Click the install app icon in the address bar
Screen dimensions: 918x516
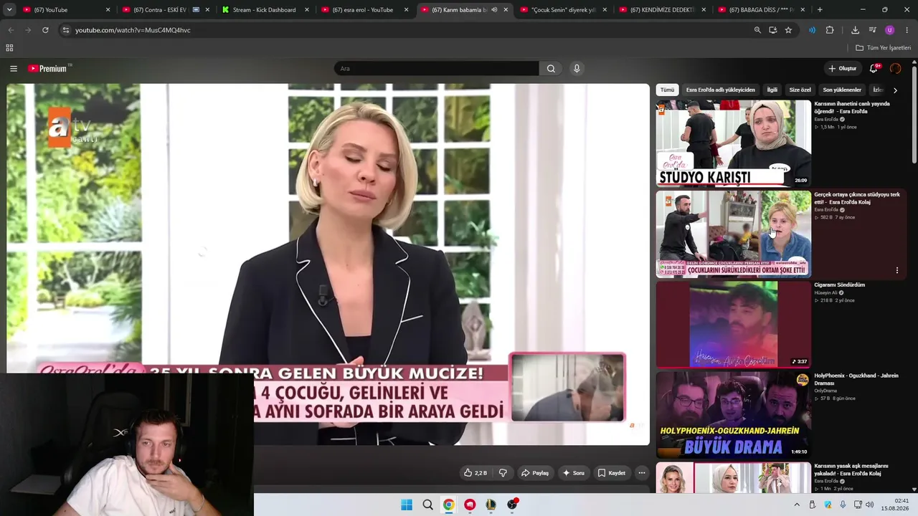click(772, 30)
